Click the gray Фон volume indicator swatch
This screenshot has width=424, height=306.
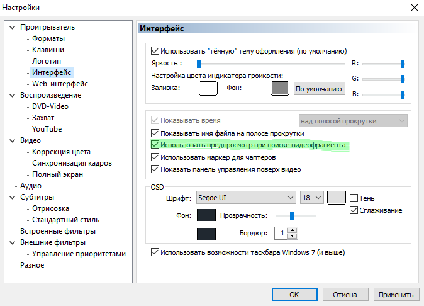pos(279,89)
